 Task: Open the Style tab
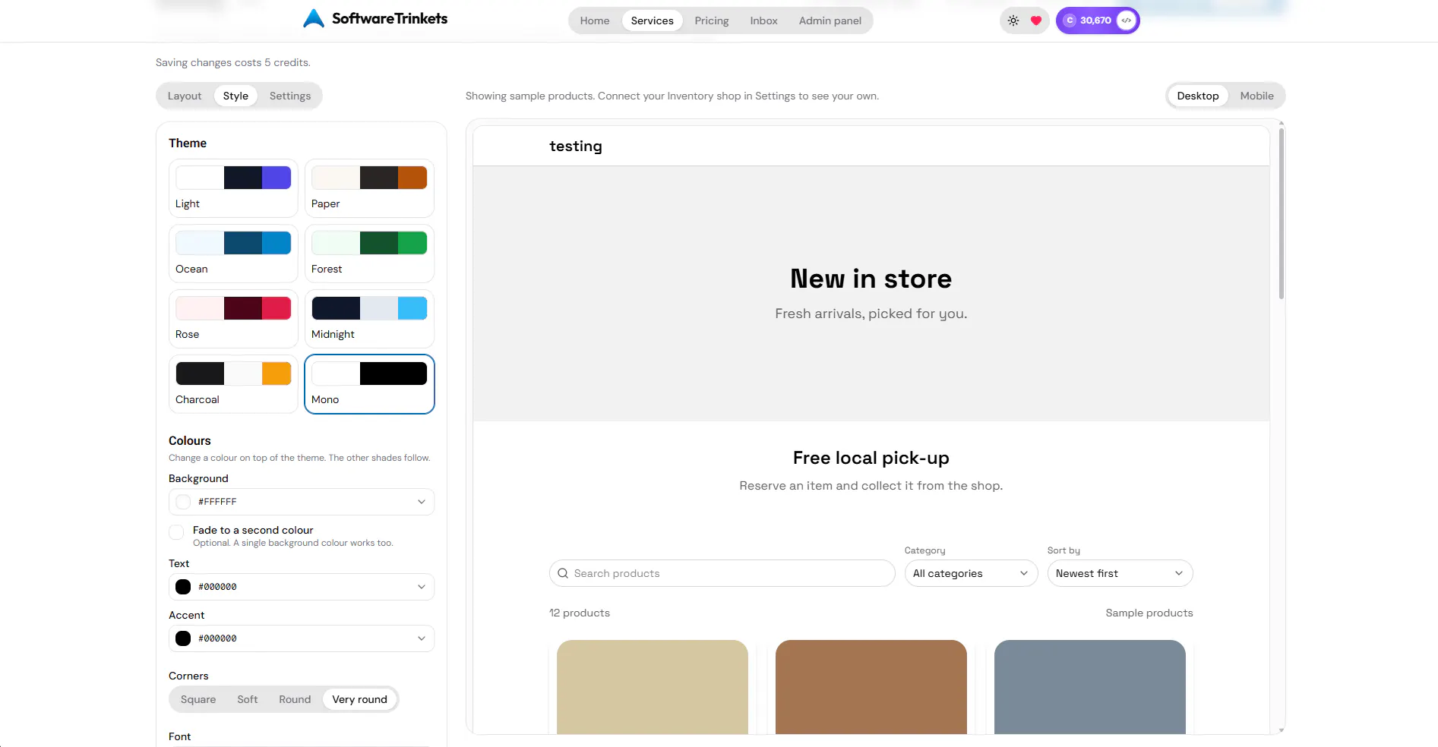235,96
